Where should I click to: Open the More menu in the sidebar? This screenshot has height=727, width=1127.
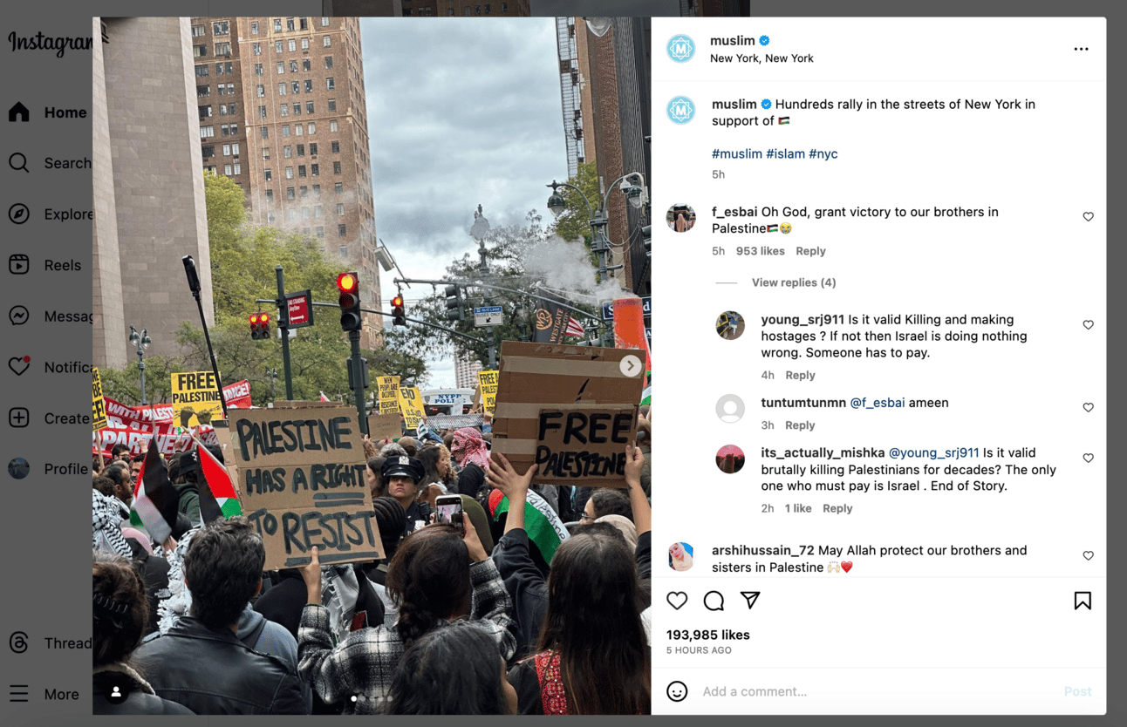45,694
